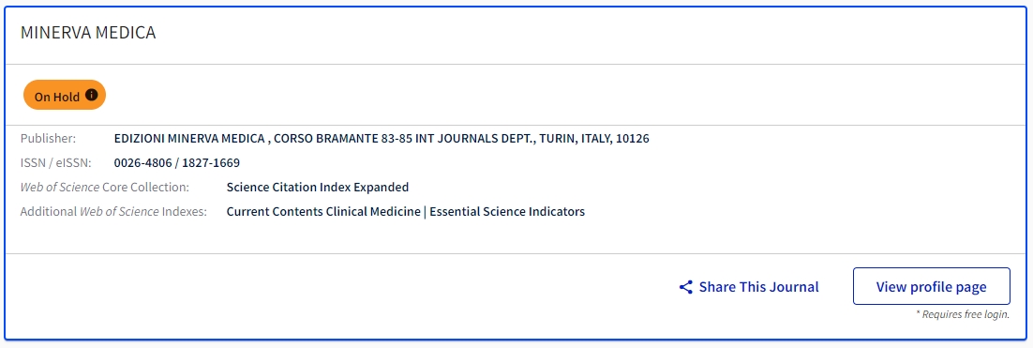Screen dimensions: 1033x348
Task: Click the Additional Web of Science Indexes label
Action: (x=113, y=212)
